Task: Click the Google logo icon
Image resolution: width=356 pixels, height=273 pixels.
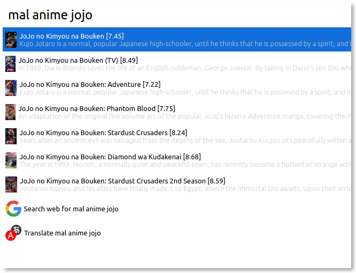Action: click(13, 209)
